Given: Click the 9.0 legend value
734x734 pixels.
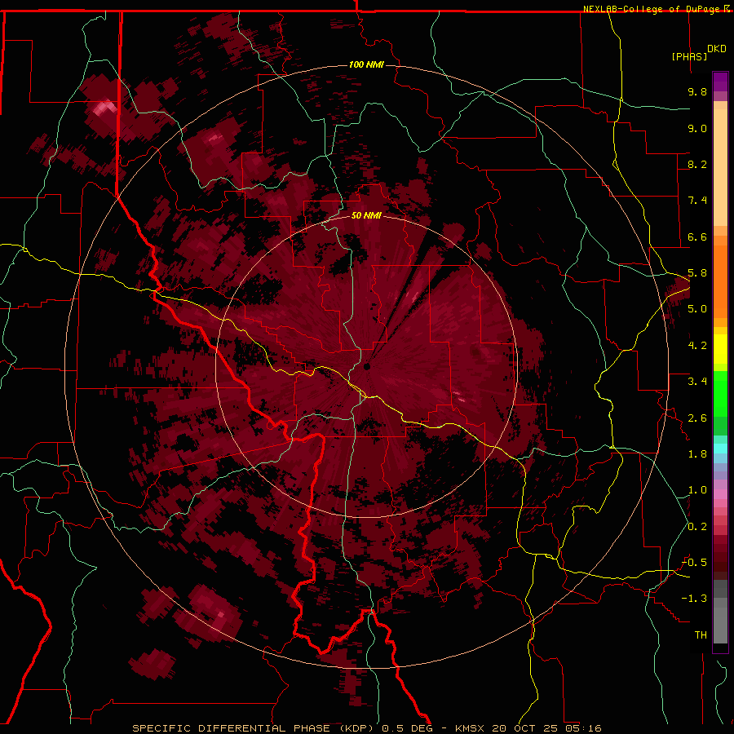Looking at the screenshot, I should [x=697, y=128].
